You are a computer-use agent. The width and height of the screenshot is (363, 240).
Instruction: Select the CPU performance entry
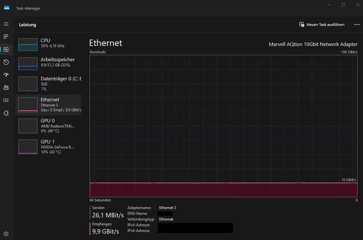click(x=49, y=44)
